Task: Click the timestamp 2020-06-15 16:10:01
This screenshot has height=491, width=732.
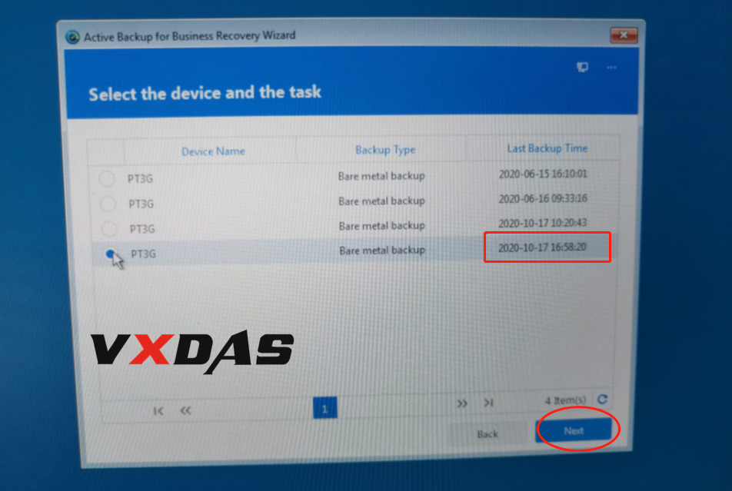Action: [x=543, y=174]
